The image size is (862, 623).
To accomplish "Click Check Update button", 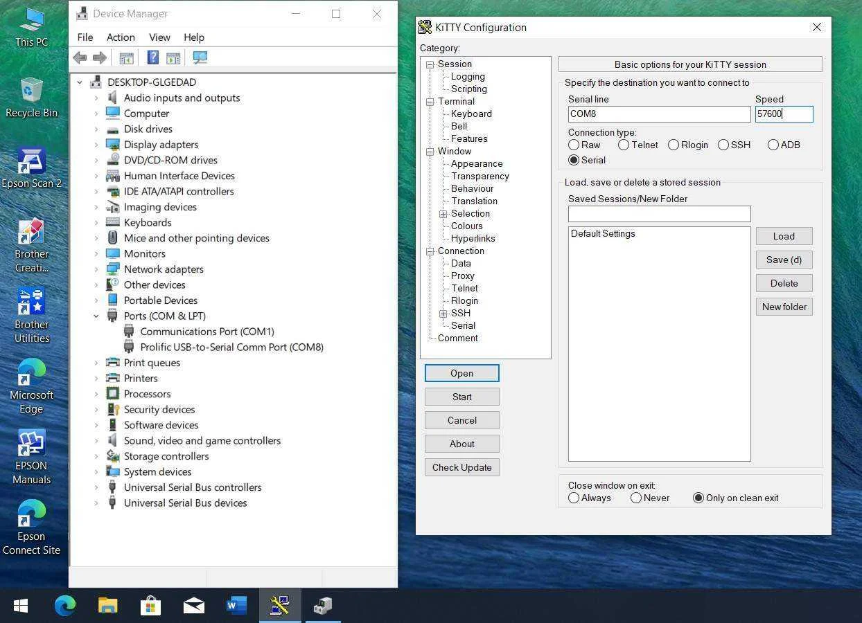I will pyautogui.click(x=461, y=467).
